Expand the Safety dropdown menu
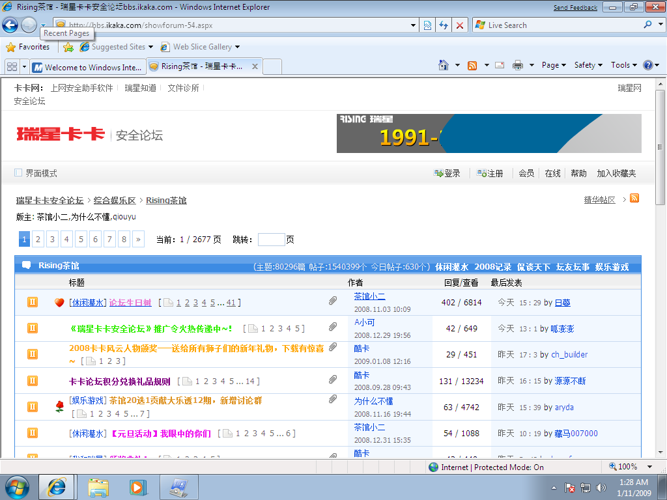 (588, 65)
